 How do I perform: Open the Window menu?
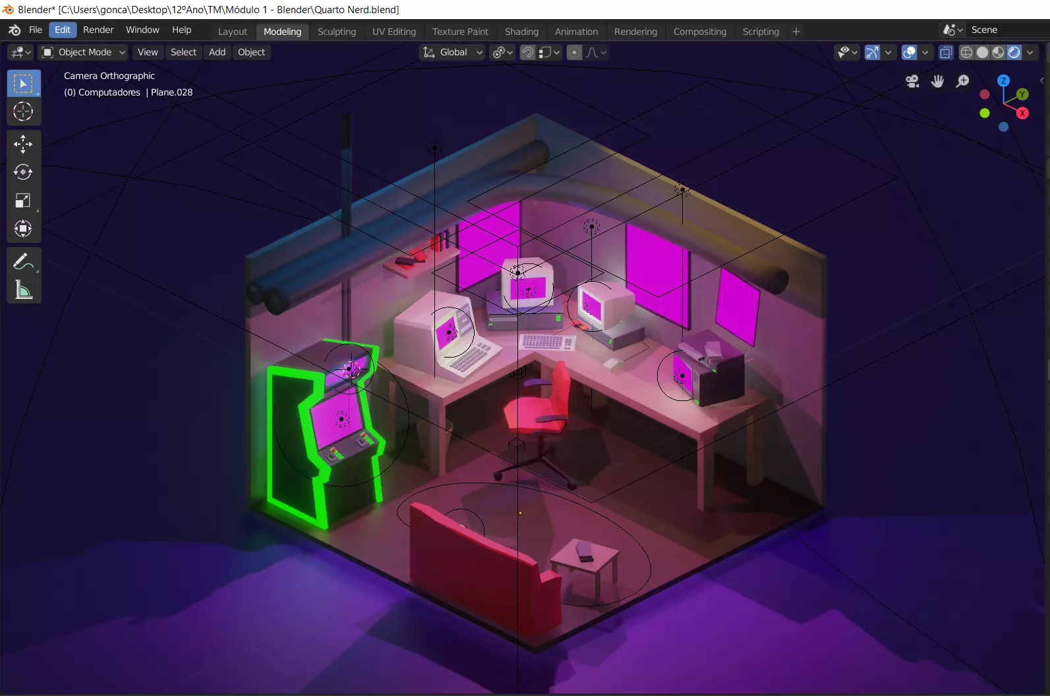pyautogui.click(x=142, y=30)
